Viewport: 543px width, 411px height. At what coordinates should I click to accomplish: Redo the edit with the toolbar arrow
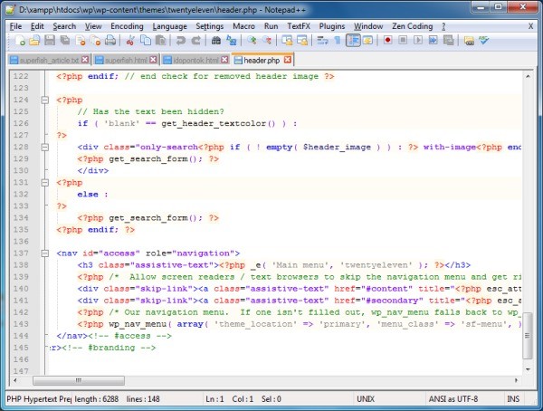coord(195,41)
